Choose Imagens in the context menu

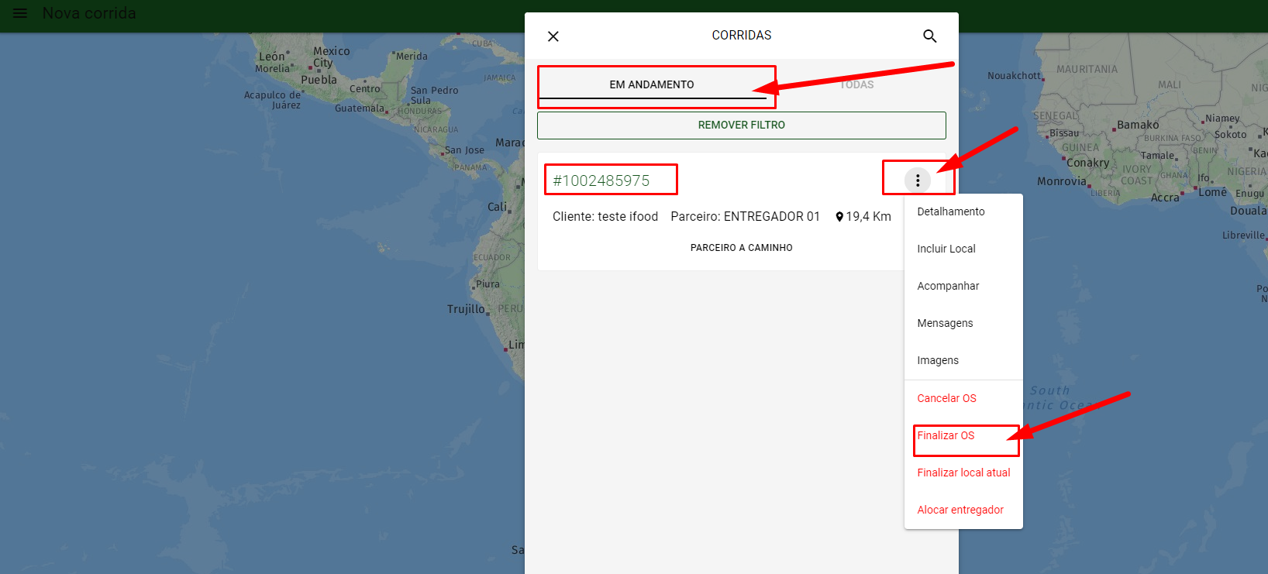[963, 360]
